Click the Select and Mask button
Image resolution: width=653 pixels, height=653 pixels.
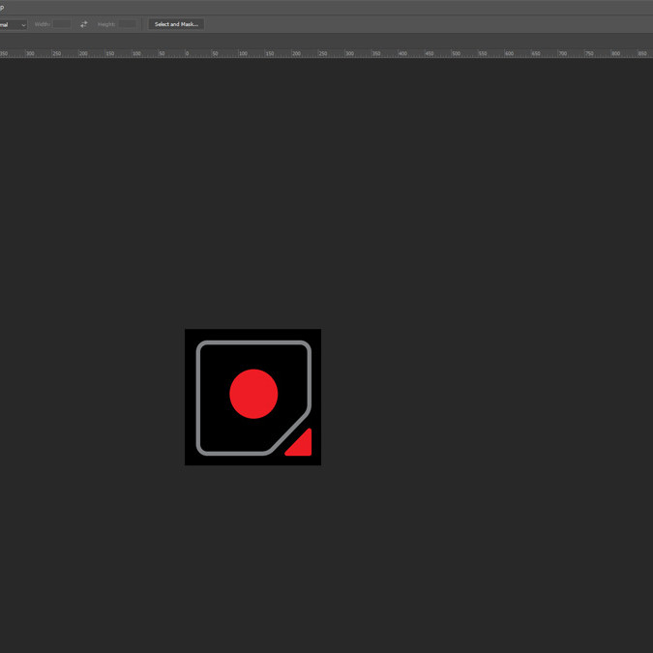176,24
